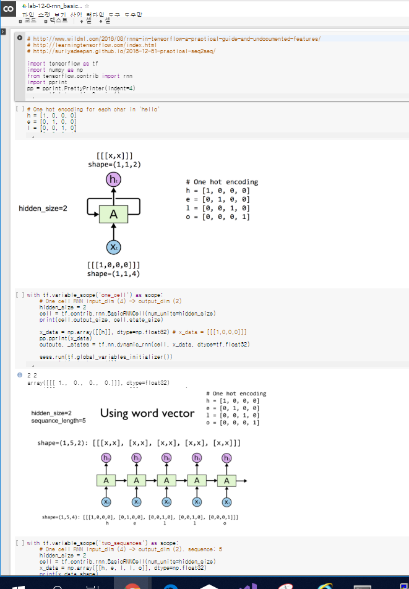Image resolution: width=409 pixels, height=589 pixels.
Task: Click the 'h = [1, 0, 0, 0]' code line in cell
Action: point(52,116)
